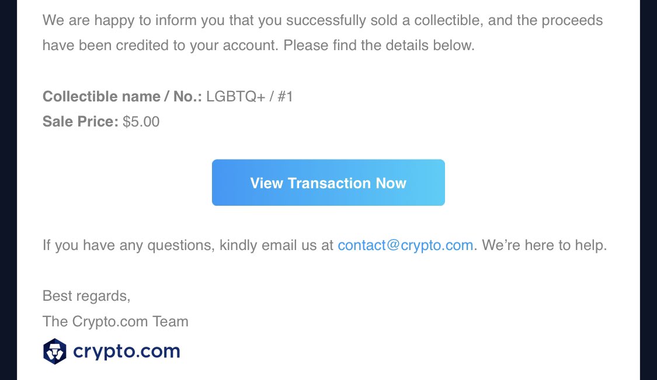Image resolution: width=657 pixels, height=380 pixels.
Task: Click the word 'collectible' in first paragraph
Action: coord(449,20)
